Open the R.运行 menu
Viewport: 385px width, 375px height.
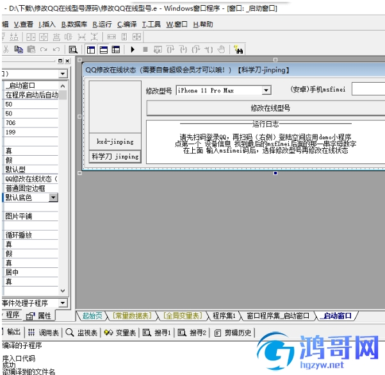pos(102,24)
